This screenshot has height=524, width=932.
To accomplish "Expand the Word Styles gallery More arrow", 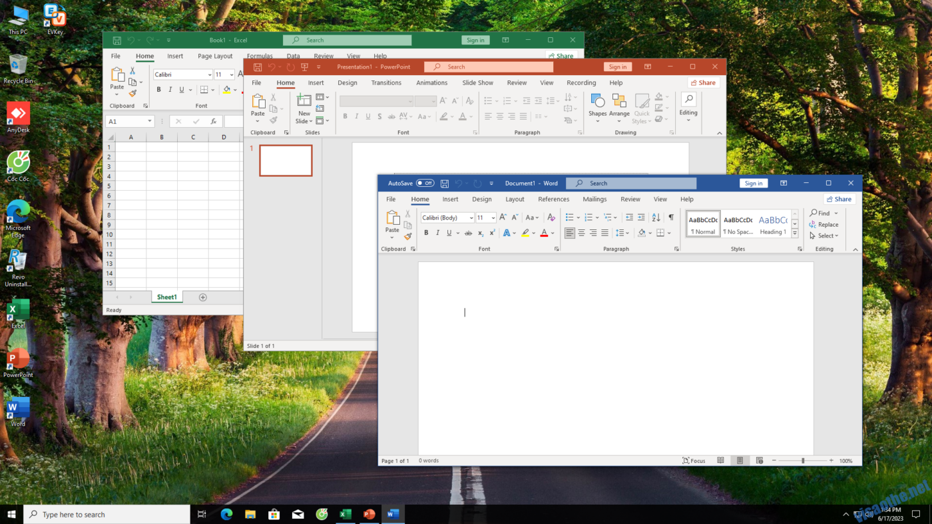I will (x=795, y=233).
